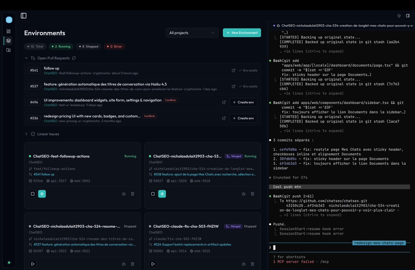This screenshot has width=415, height=270.
Task: Expand the Linear Issues section
Action: click(26, 134)
